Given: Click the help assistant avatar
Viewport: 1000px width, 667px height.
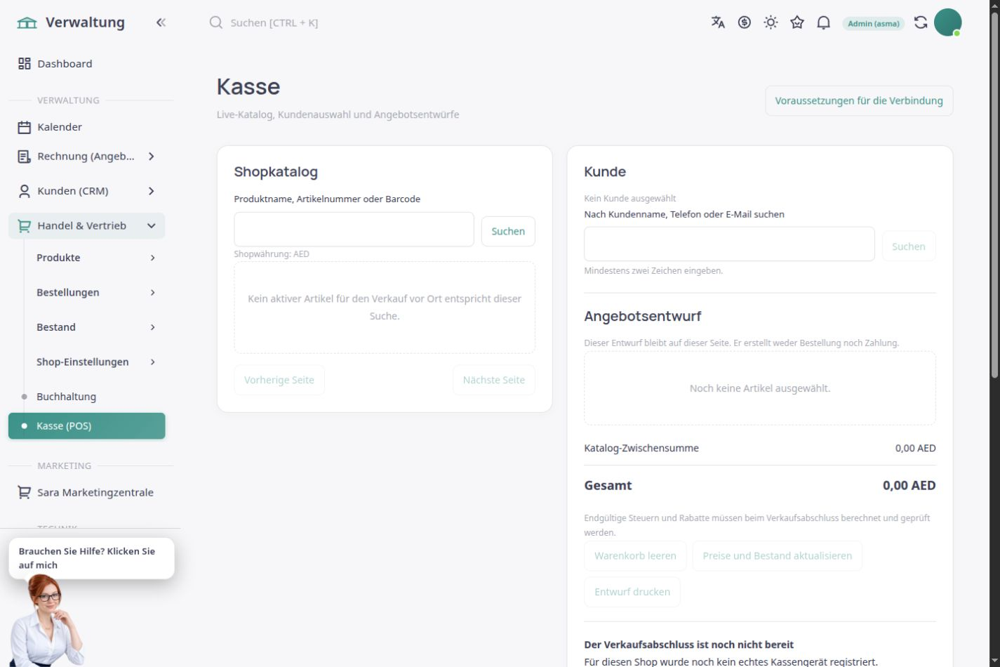Looking at the screenshot, I should tap(48, 620).
